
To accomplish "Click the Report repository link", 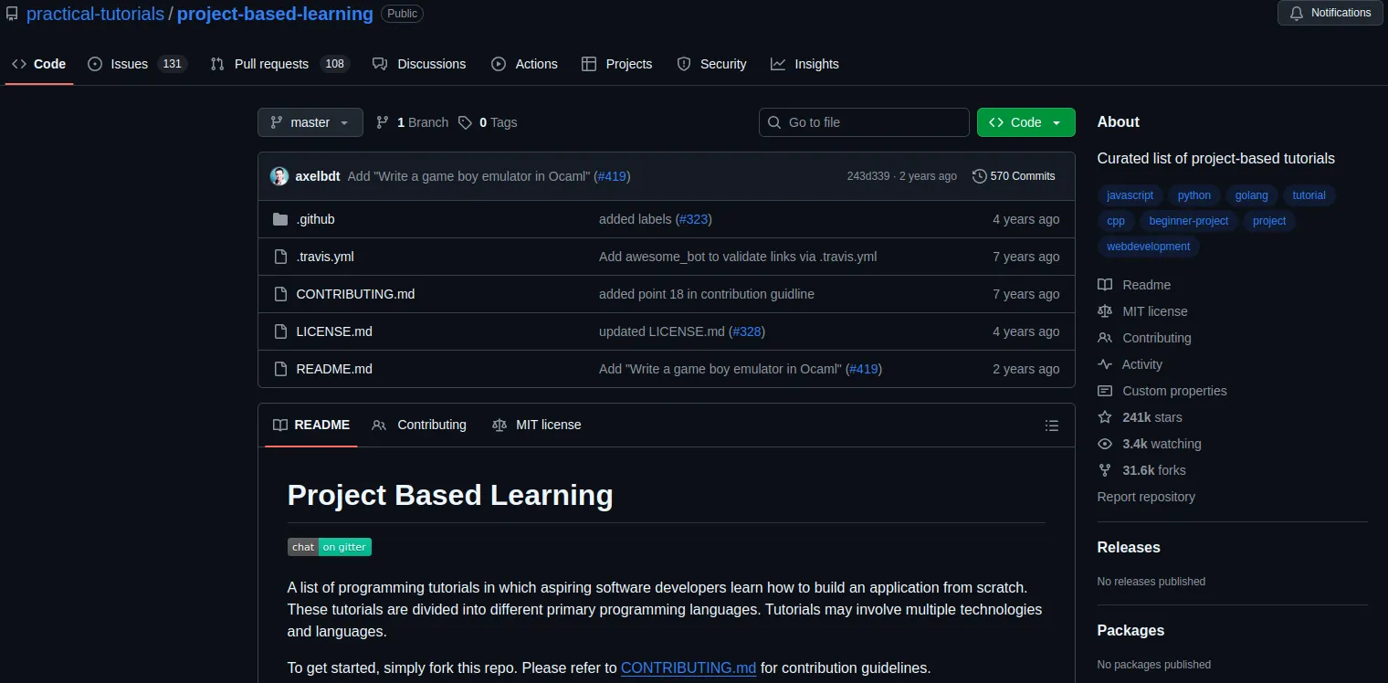I will [x=1146, y=497].
